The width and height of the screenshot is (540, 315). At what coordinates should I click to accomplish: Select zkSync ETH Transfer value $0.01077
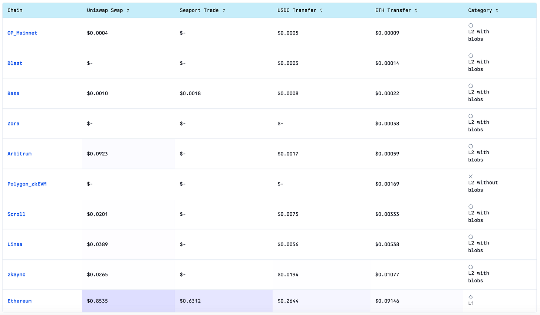point(387,275)
